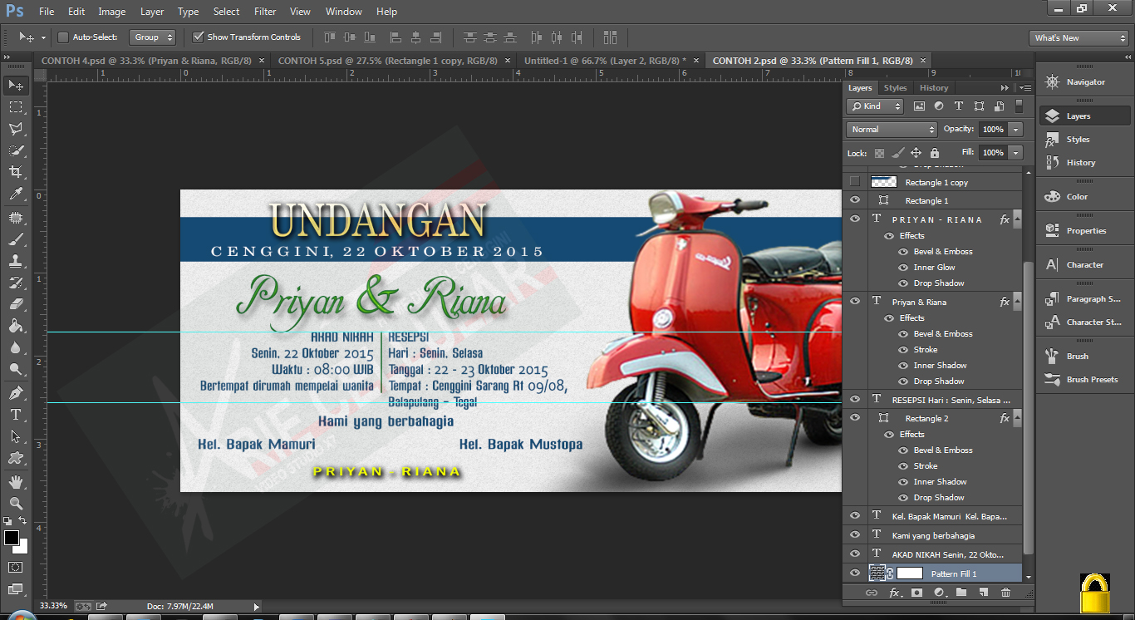Select the Eraser tool
The height and width of the screenshot is (620, 1135).
[x=16, y=304]
